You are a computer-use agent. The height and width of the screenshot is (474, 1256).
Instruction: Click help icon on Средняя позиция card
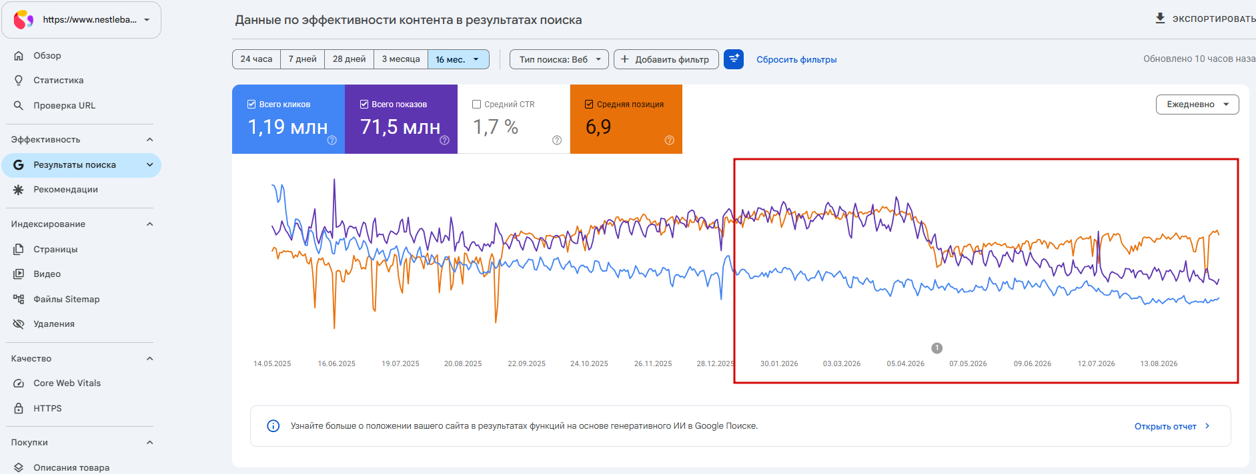pyautogui.click(x=670, y=140)
